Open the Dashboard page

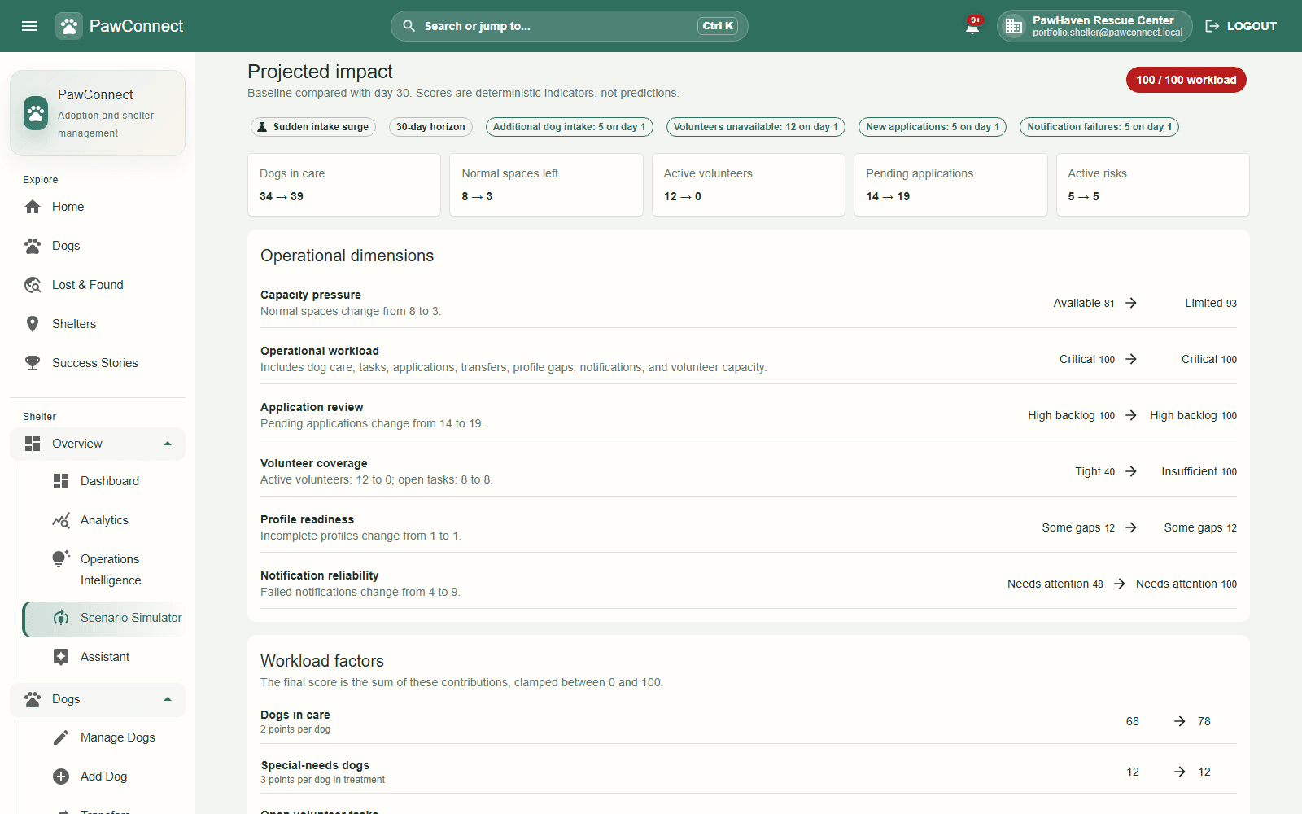point(104,481)
